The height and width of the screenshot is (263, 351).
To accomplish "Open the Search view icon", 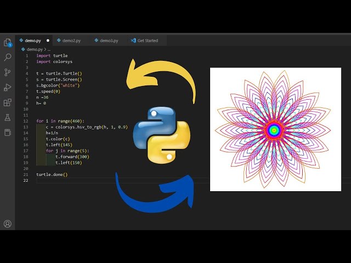I will [8, 57].
